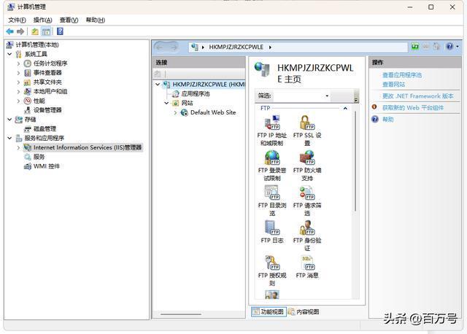This screenshot has height=334, width=467.
Task: Collapse the 服务和应用程序 tree node
Action: tap(9, 138)
